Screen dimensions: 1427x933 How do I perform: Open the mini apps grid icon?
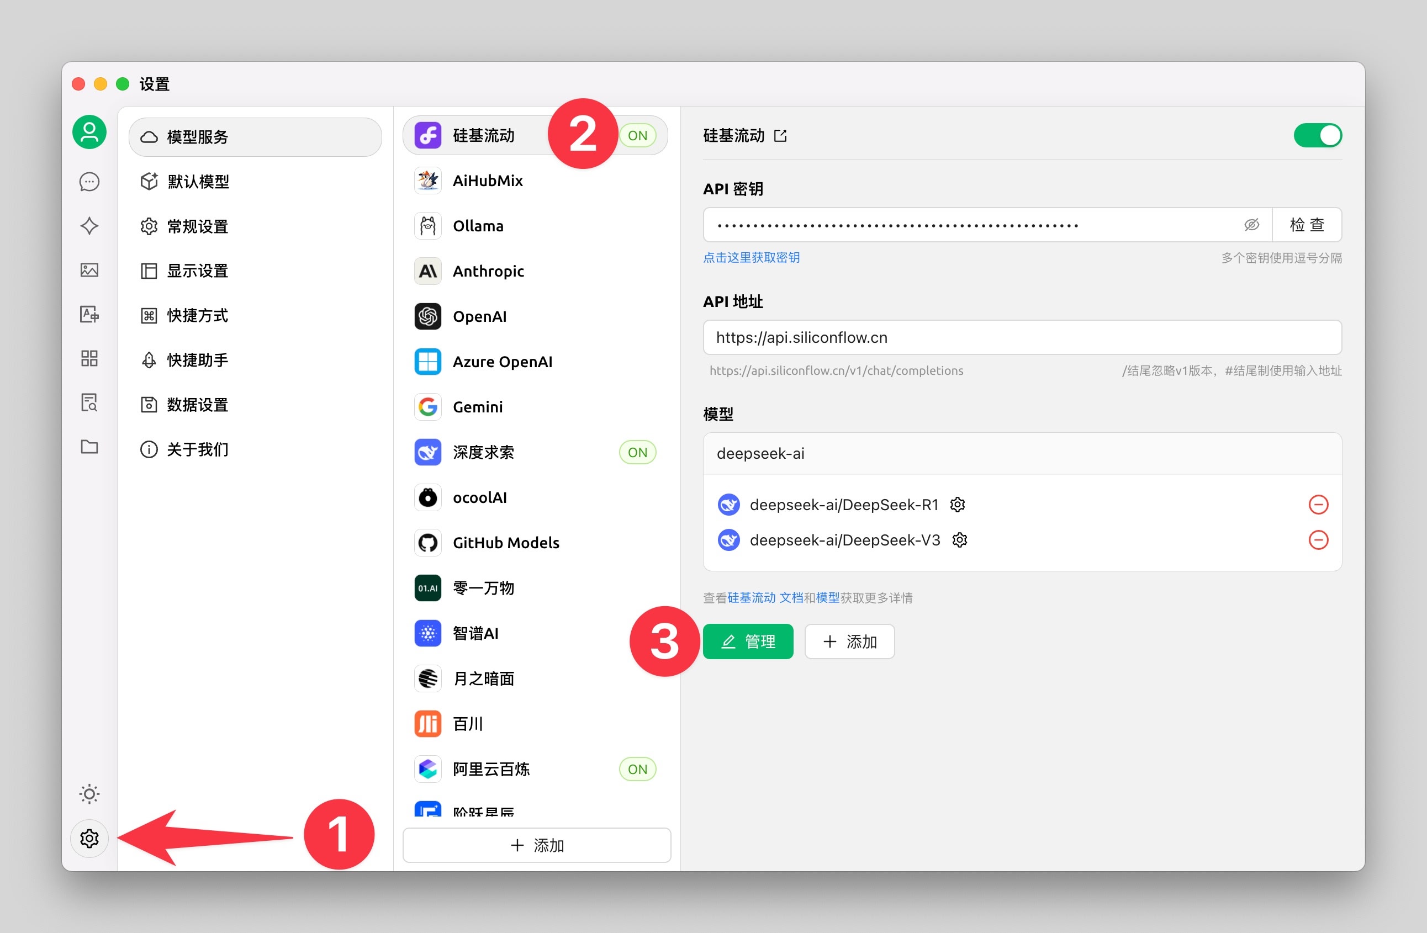[89, 358]
